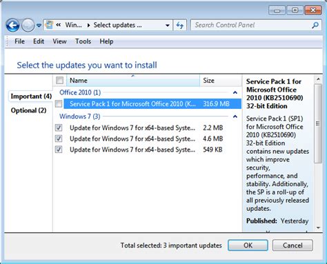Select the Service Pack 1 for Office row

click(152, 104)
